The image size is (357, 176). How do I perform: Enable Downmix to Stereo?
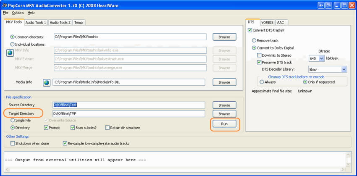point(259,55)
